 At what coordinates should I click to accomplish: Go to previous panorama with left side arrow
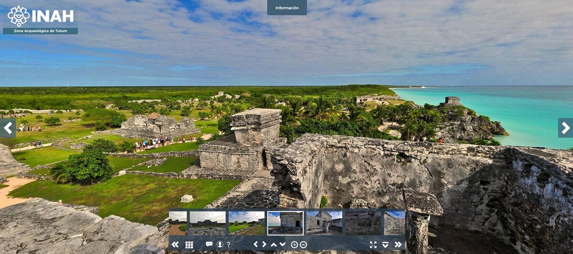click(x=7, y=128)
